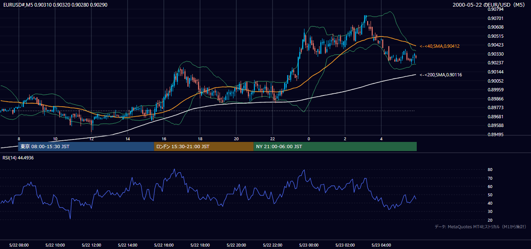Click the hour marker 16 under the price chart

point(164,139)
